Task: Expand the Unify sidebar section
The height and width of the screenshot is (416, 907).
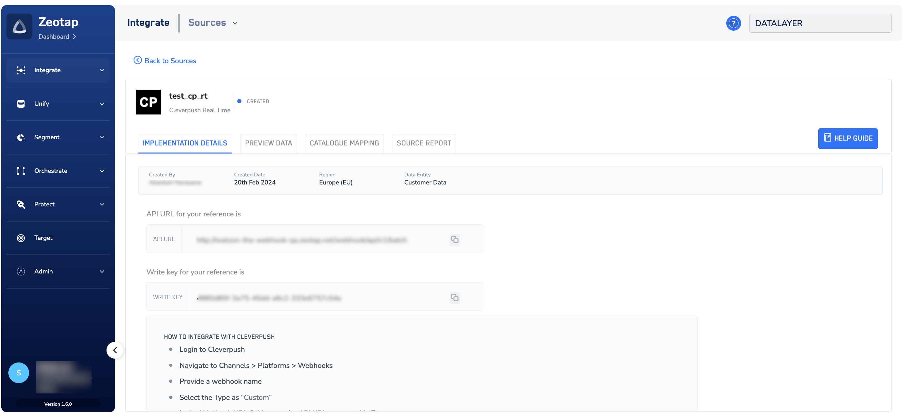Action: pyautogui.click(x=102, y=104)
